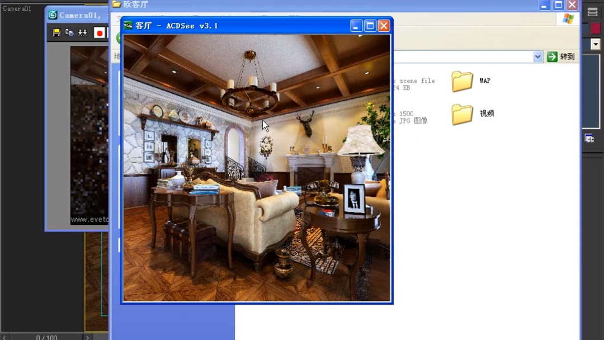Open the address bar dropdown in the 欧客厅 window
The height and width of the screenshot is (340, 604).
point(537,56)
